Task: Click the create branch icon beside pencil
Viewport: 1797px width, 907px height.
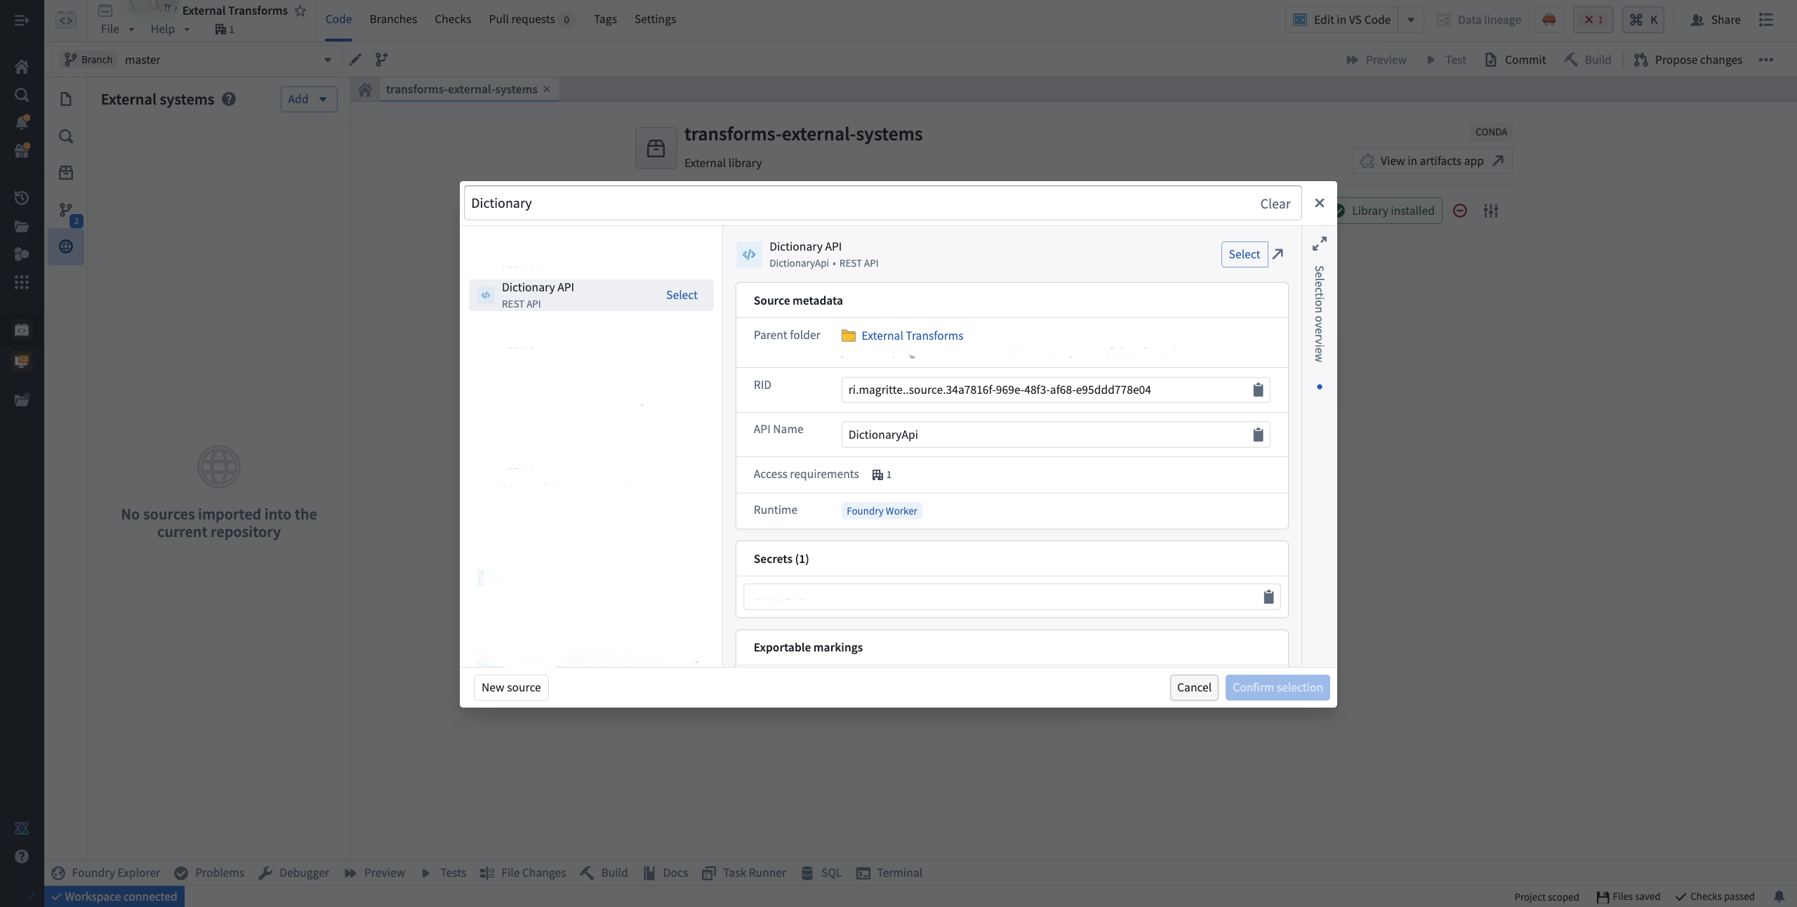Action: click(x=382, y=60)
